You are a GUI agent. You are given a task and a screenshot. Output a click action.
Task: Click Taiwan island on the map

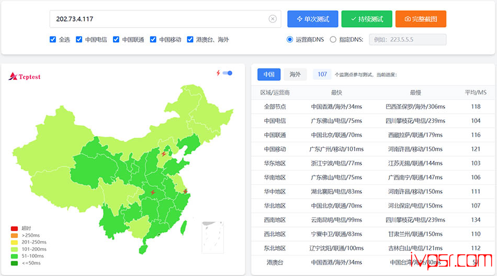click(184, 227)
